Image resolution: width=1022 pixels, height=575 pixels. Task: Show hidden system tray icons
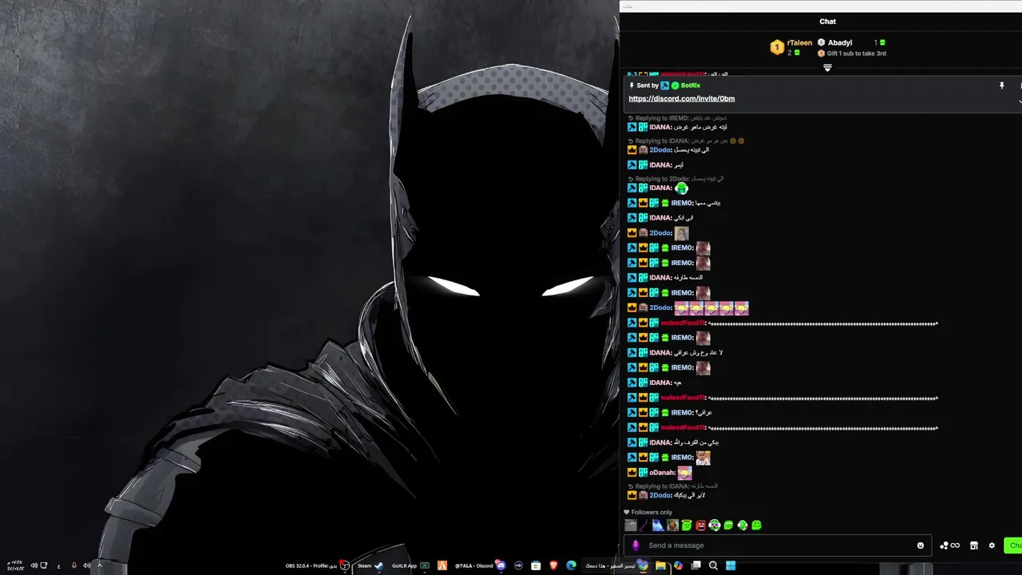tap(99, 565)
